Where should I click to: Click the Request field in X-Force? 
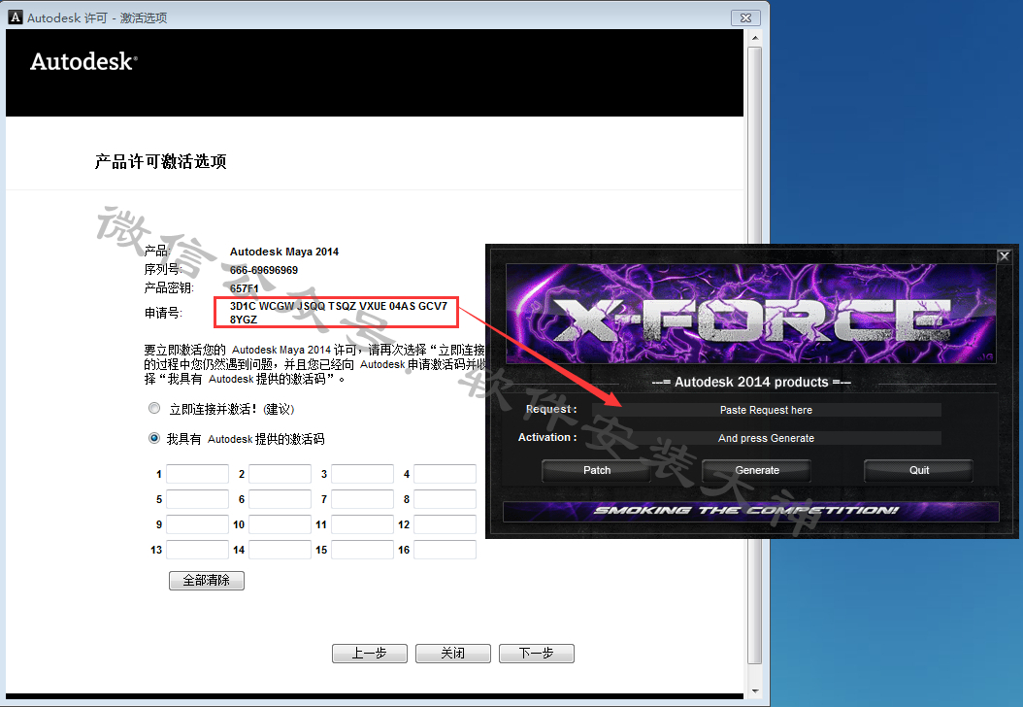click(766, 410)
